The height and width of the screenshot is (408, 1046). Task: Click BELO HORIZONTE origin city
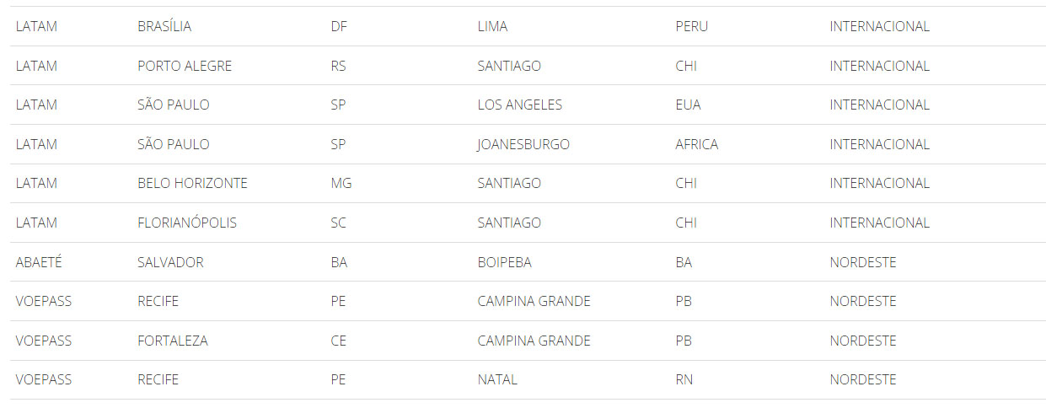[192, 183]
